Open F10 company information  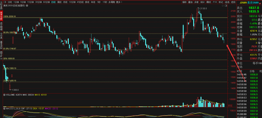[x=215, y=2]
